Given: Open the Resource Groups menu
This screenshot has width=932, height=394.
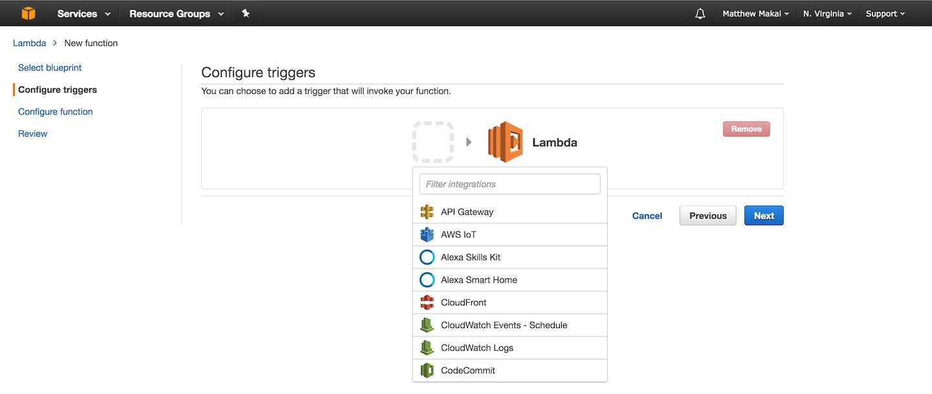Looking at the screenshot, I should tap(175, 13).
